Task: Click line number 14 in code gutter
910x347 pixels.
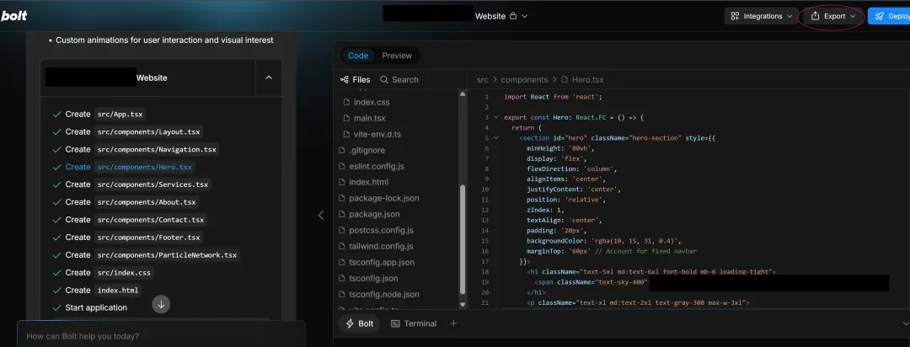Action: 485,231
